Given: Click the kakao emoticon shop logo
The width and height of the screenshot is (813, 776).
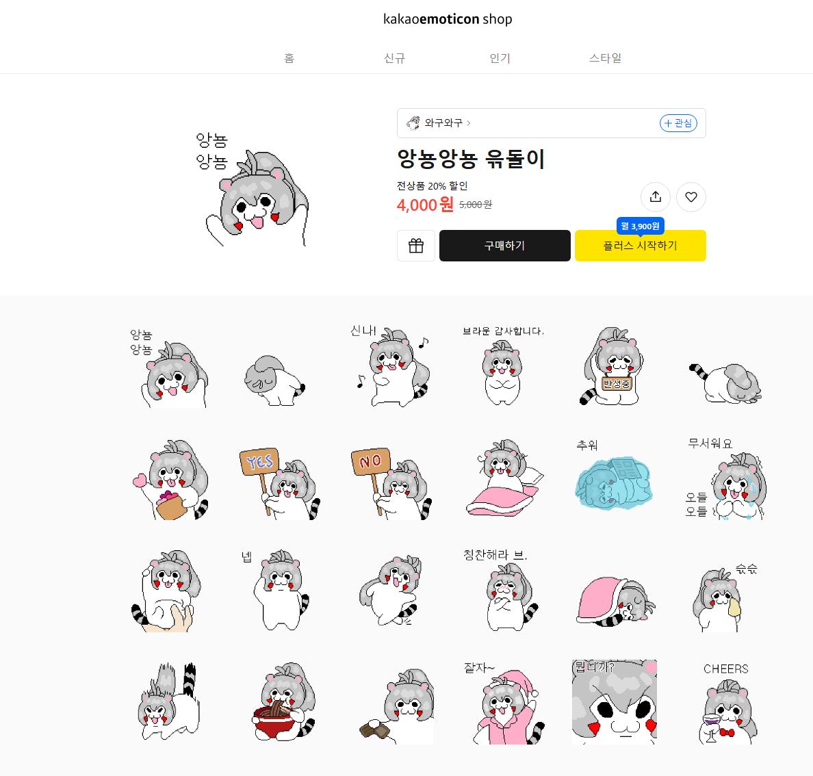Looking at the screenshot, I should click(x=448, y=19).
